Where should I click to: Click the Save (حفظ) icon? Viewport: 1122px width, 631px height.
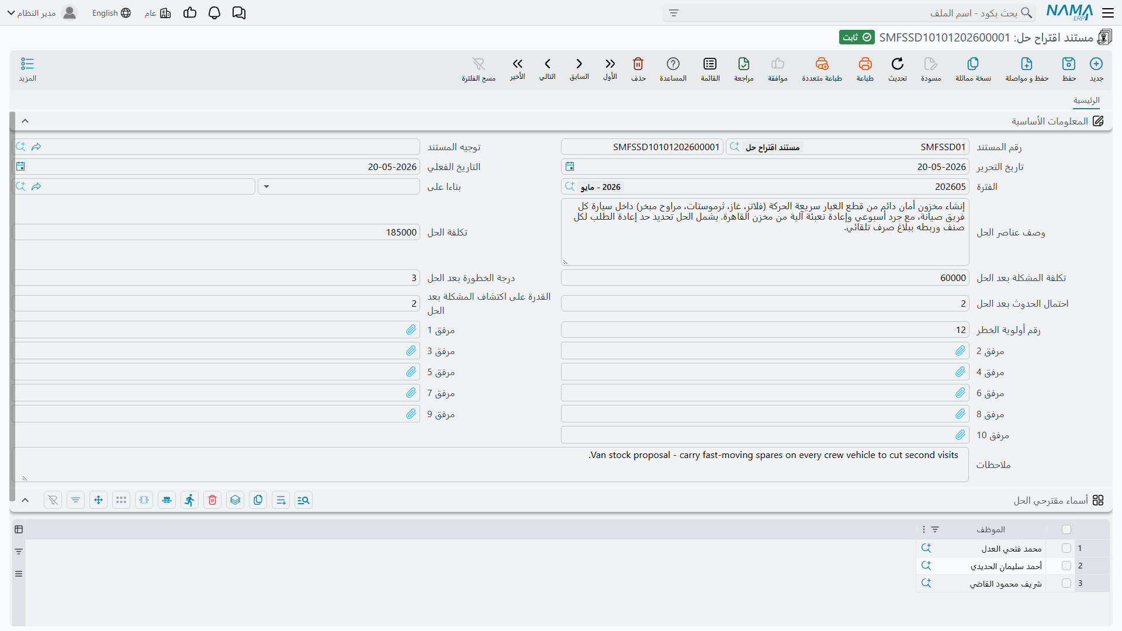click(1069, 64)
